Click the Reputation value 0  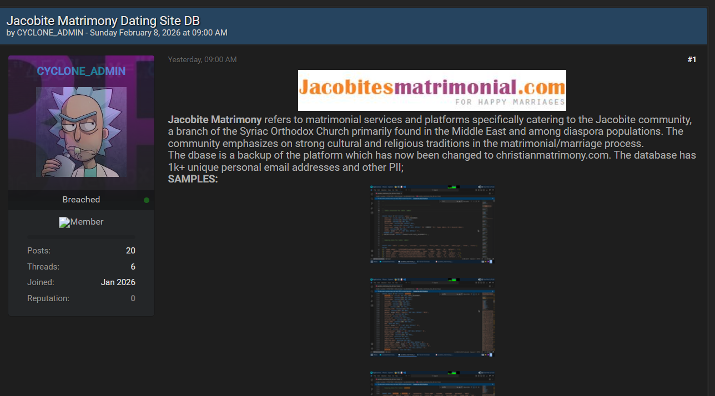(133, 298)
